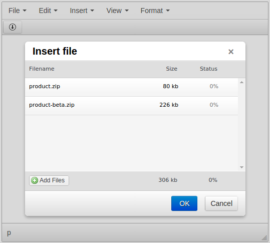The image size is (270, 243).
Task: Click the editor resize handle in corner
Action: coord(264,238)
